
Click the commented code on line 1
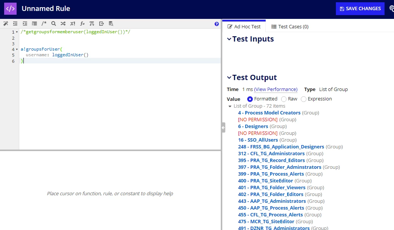[75, 32]
